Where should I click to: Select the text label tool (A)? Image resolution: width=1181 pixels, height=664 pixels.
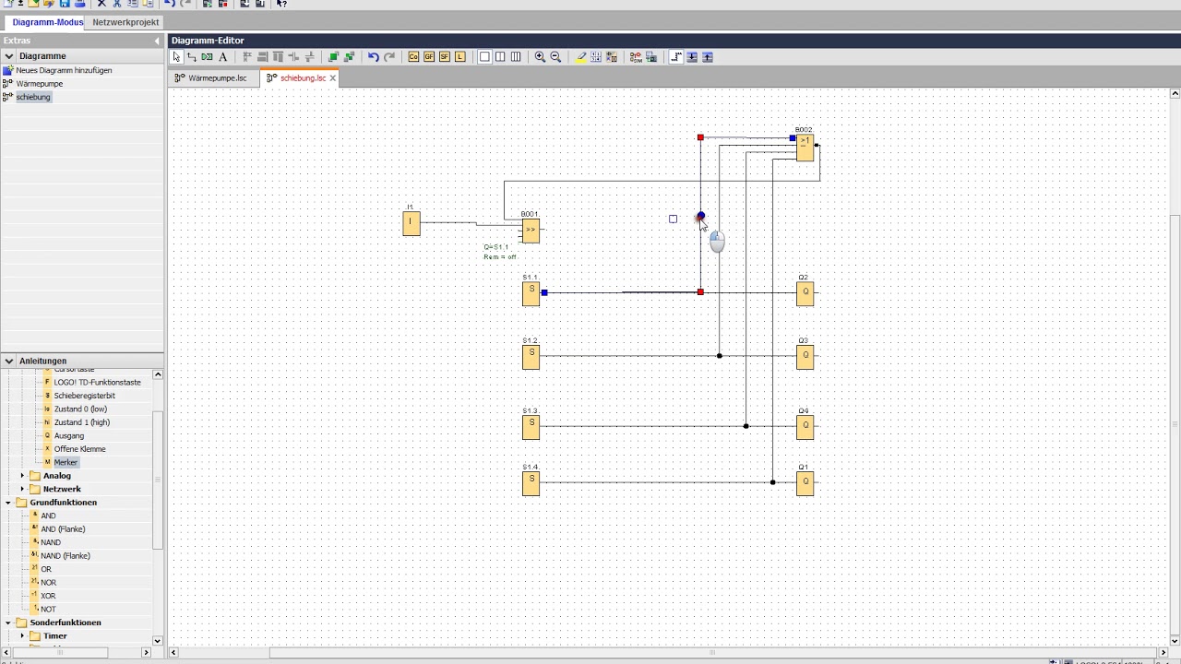[223, 57]
